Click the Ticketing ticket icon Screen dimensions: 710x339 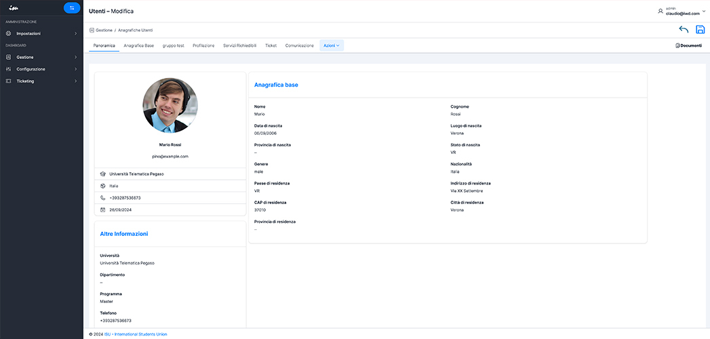[9, 81]
